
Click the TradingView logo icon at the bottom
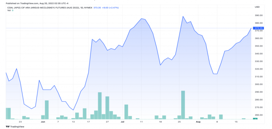tap(7, 127)
